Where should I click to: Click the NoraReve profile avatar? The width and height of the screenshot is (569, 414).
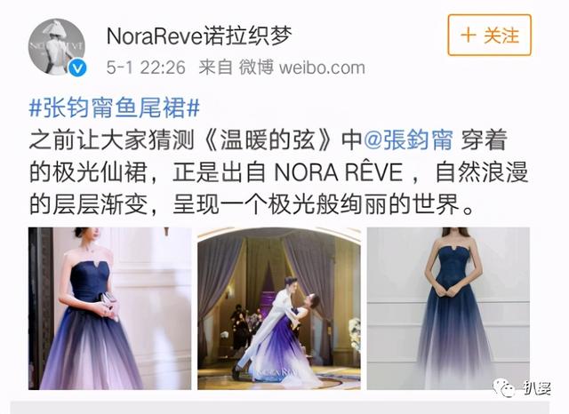[x=57, y=47]
